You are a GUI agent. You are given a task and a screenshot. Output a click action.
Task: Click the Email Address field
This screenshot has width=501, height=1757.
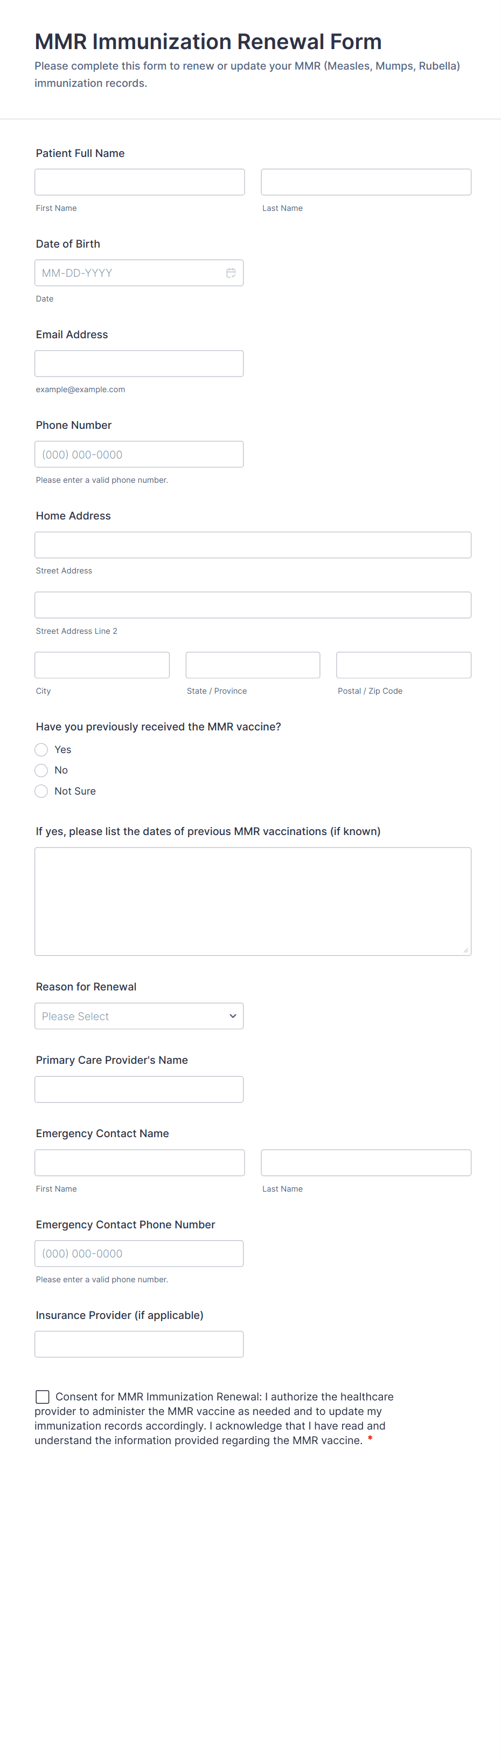coord(139,364)
